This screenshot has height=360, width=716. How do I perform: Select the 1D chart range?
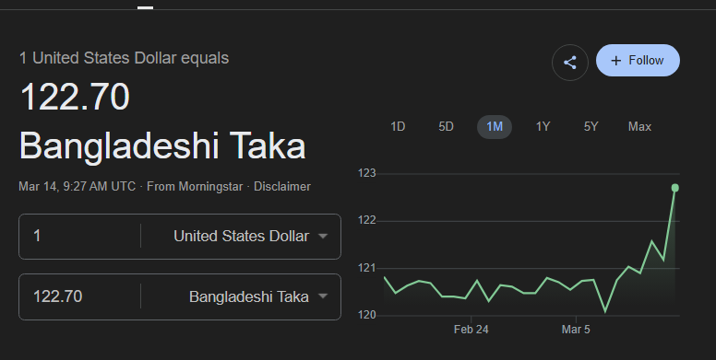coord(398,127)
